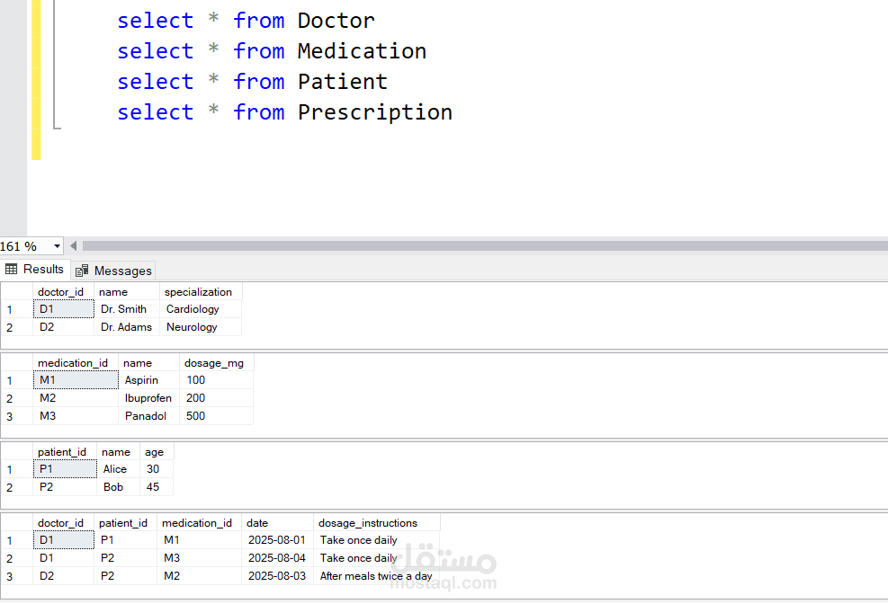Click the Messages tab icon

coord(82,271)
